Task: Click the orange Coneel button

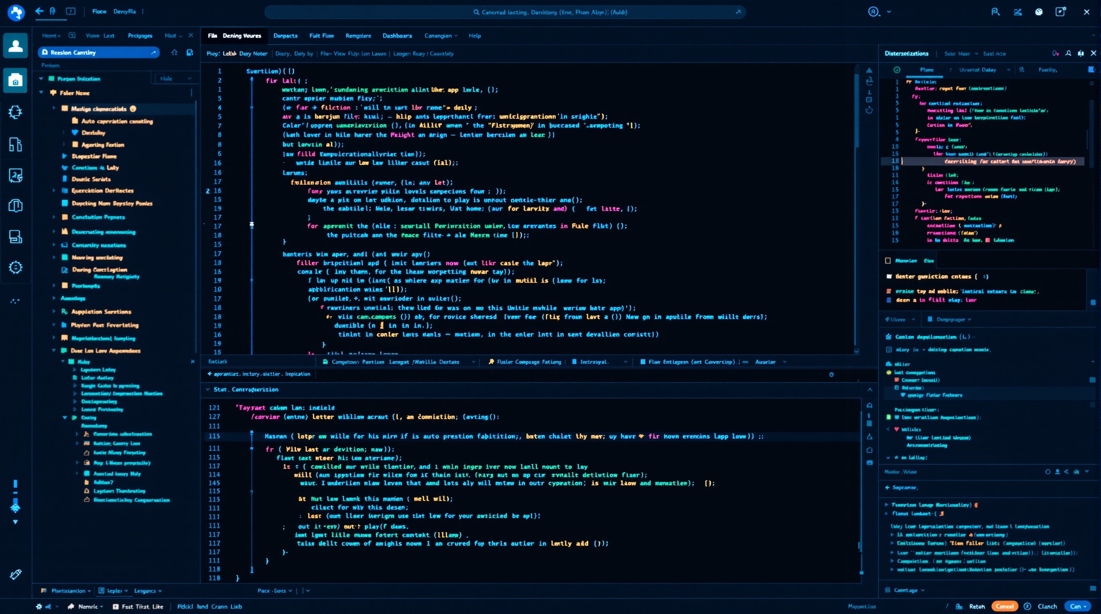Action: 1005,606
